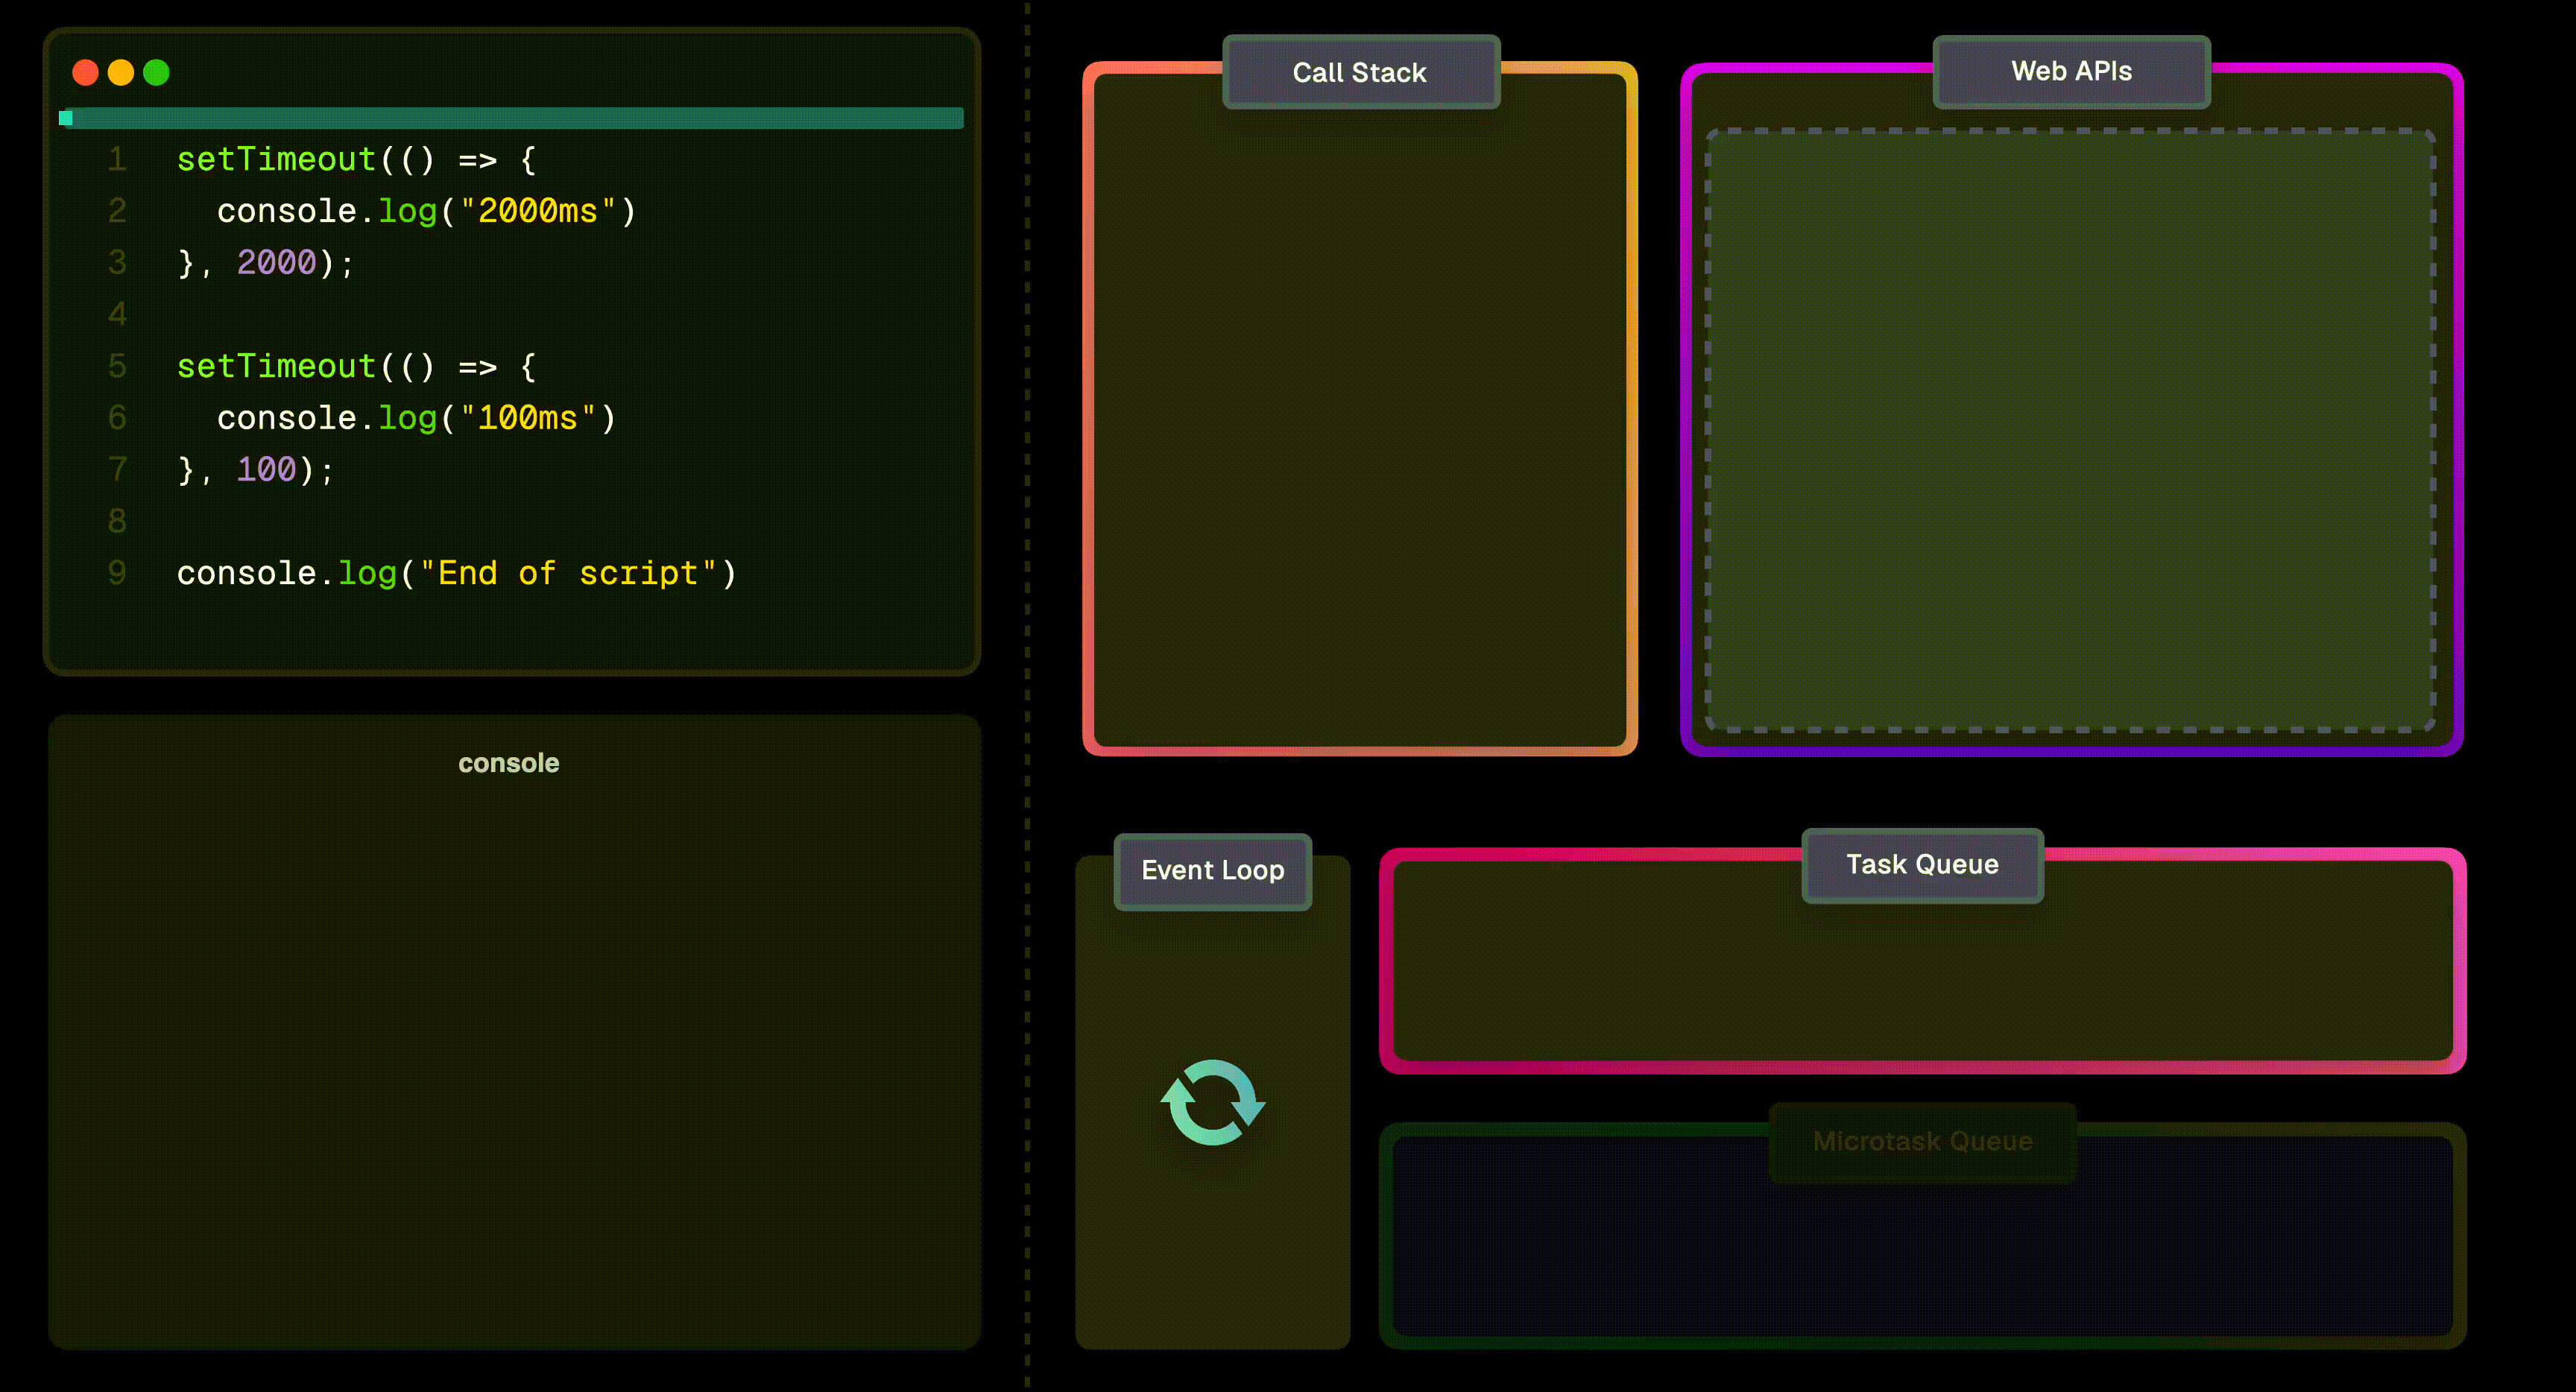Click the "2000ms" string on line 2
The width and height of the screenshot is (2576, 1392).
tap(537, 211)
